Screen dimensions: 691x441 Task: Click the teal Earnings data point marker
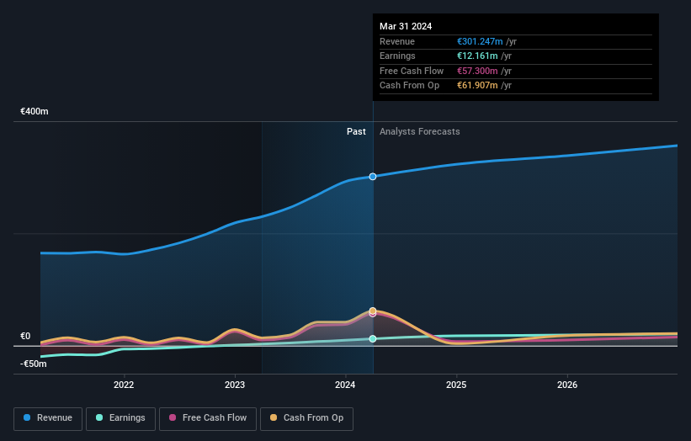[x=373, y=339]
